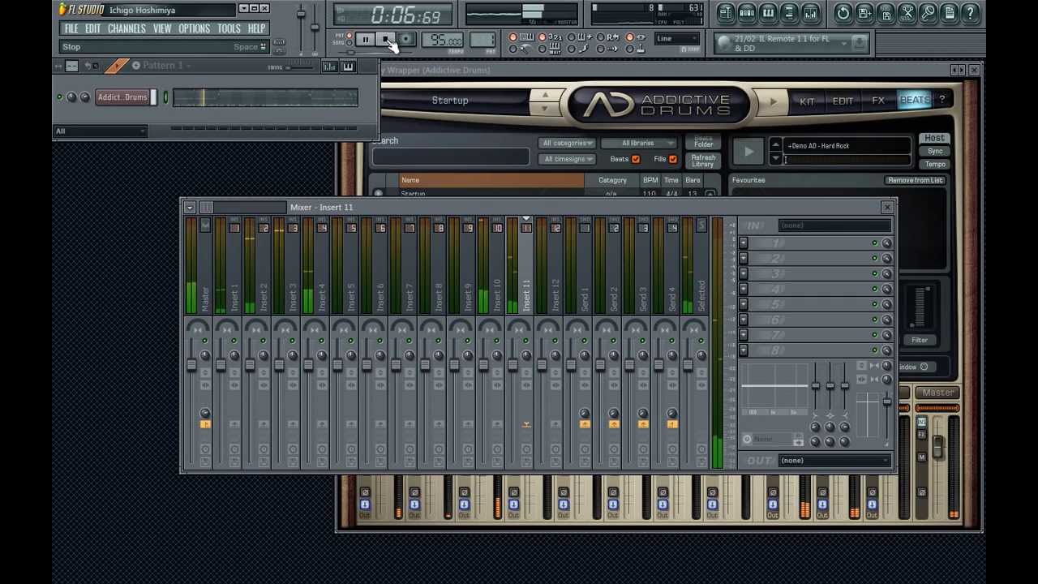1038x584 pixels.
Task: Click the Addict..Drums channel button
Action: click(x=122, y=97)
